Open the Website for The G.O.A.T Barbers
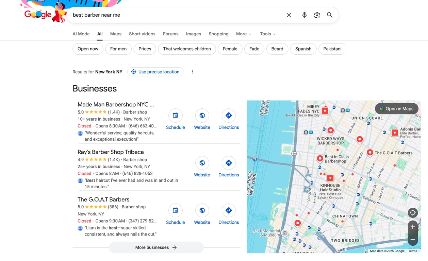This screenshot has width=428, height=261. pyautogui.click(x=202, y=210)
